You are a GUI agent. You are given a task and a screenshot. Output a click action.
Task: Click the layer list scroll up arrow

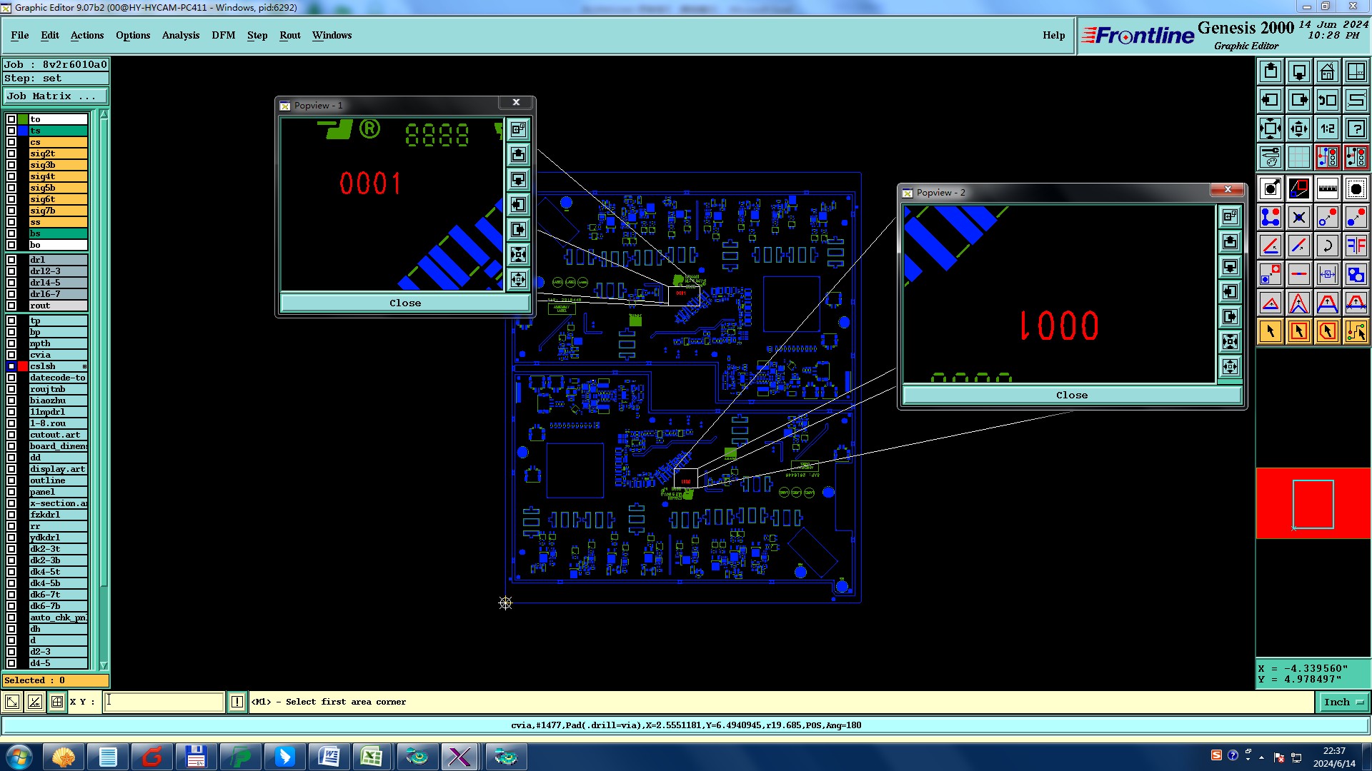point(104,115)
